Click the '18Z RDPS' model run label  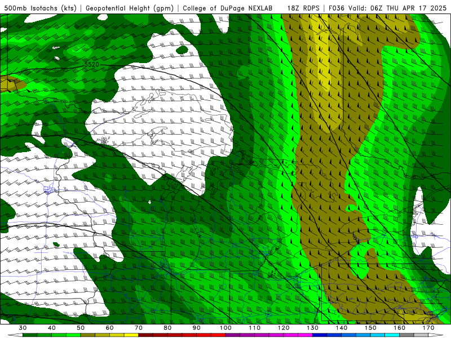[303, 8]
